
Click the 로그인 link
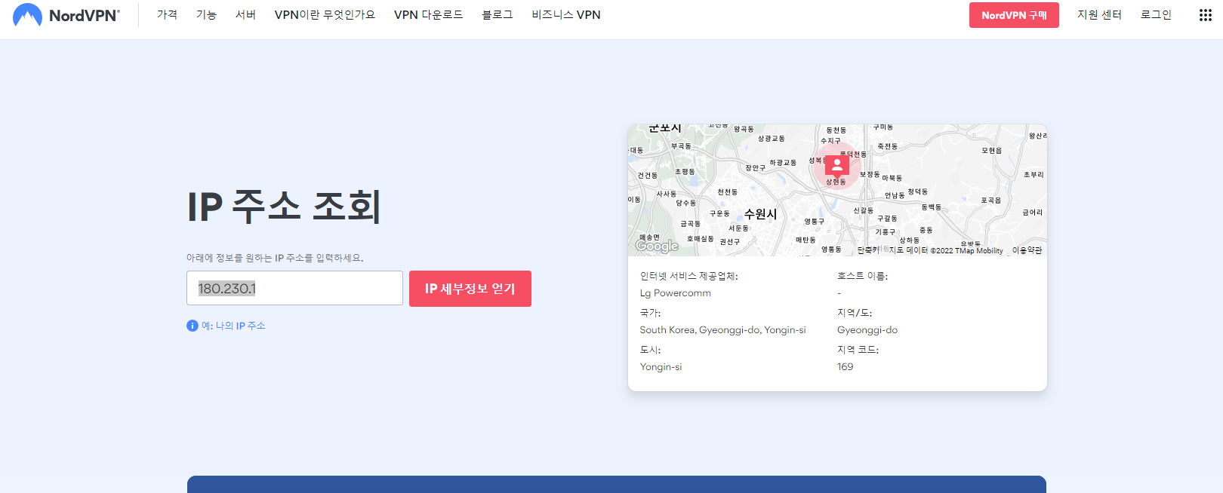pos(1156,15)
